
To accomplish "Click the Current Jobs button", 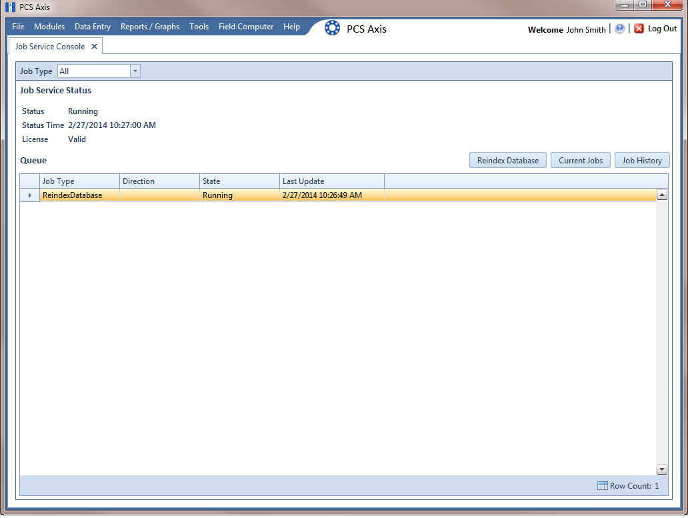I will click(x=581, y=161).
